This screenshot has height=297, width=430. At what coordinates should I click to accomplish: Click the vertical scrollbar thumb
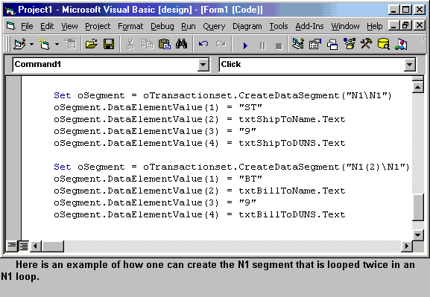coord(417,207)
